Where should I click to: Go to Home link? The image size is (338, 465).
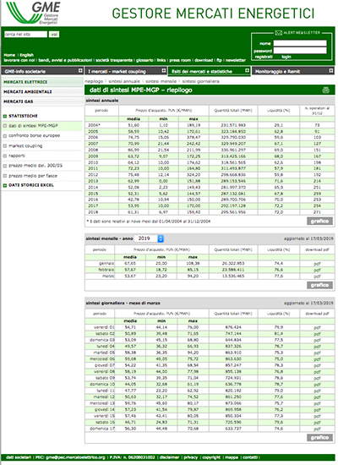(9, 55)
